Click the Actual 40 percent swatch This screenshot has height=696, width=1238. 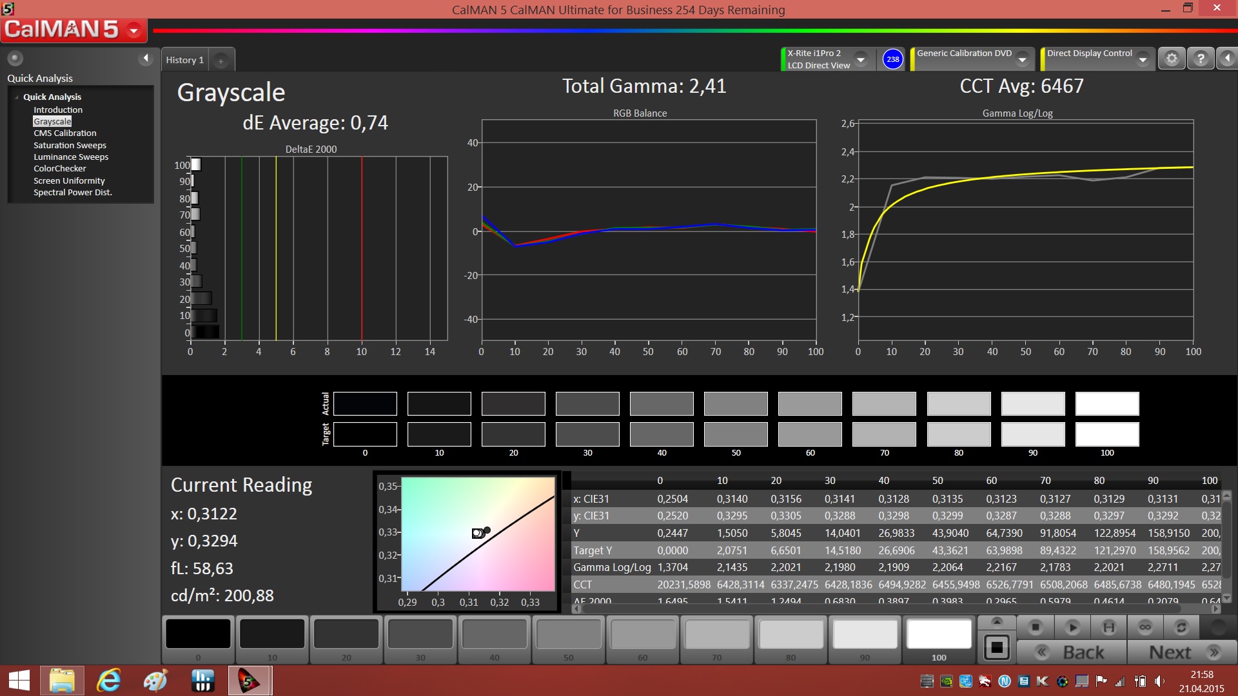click(662, 404)
